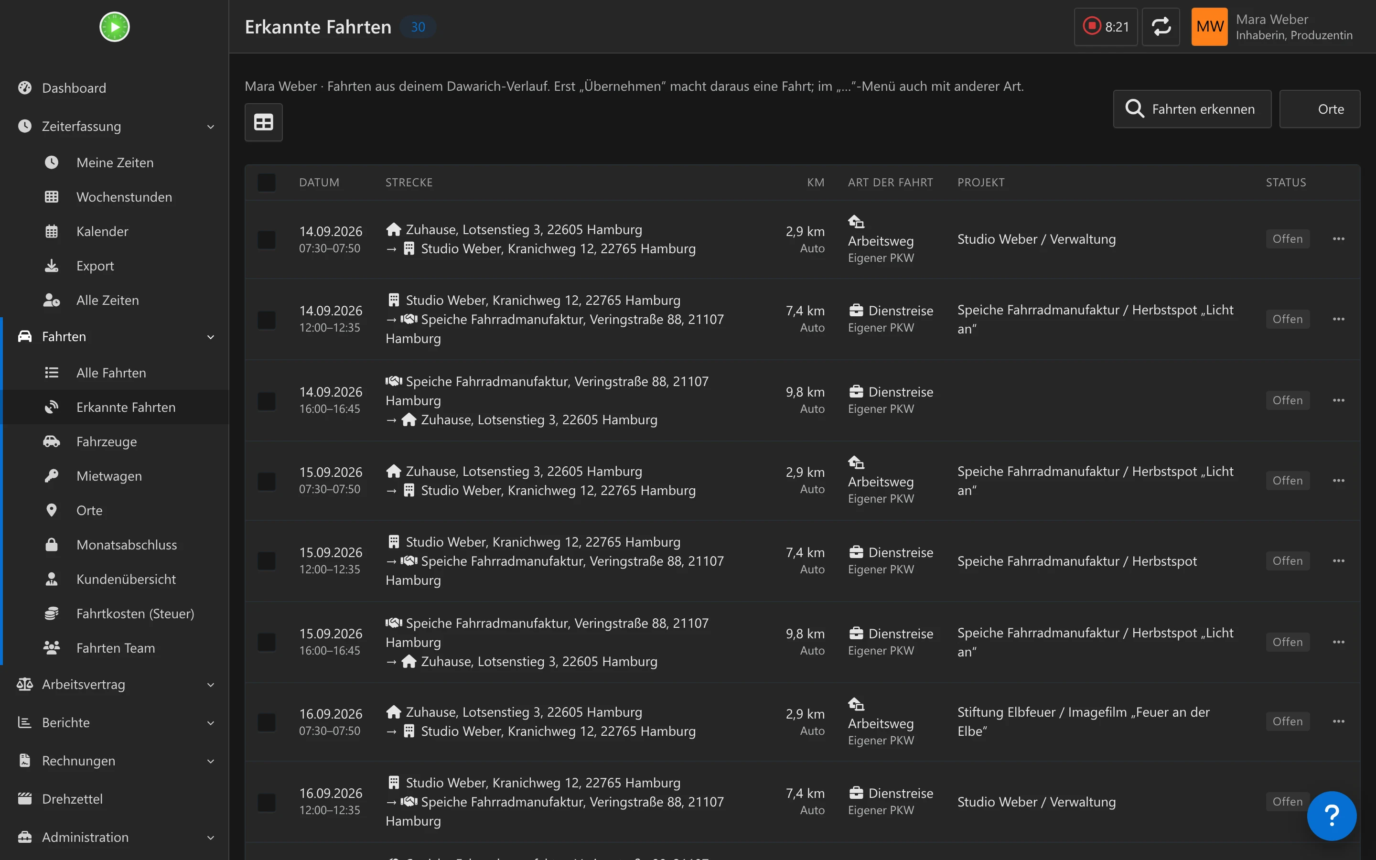Click the green play logo icon
This screenshot has width=1376, height=860.
pyautogui.click(x=114, y=27)
